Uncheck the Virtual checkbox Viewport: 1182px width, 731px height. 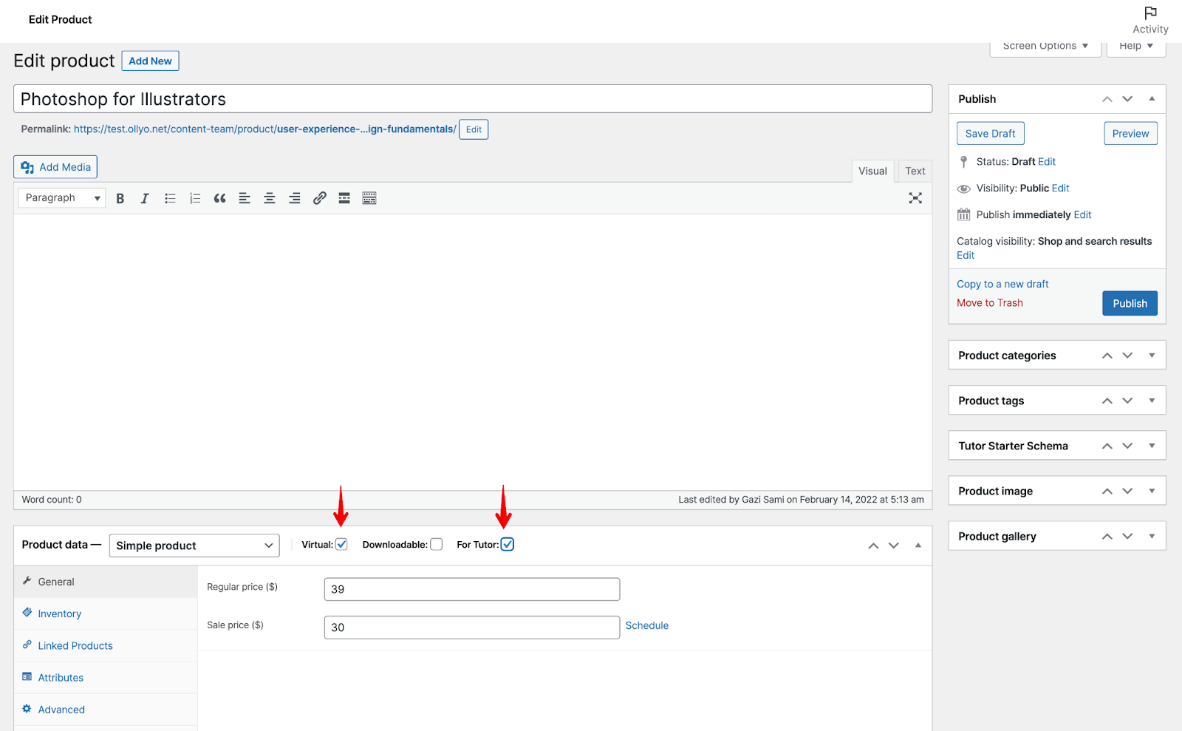click(x=341, y=545)
